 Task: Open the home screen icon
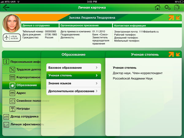click(158, 8)
